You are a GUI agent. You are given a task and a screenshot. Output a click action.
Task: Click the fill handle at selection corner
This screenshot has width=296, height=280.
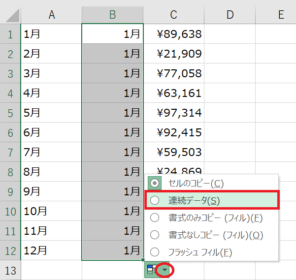(x=143, y=260)
